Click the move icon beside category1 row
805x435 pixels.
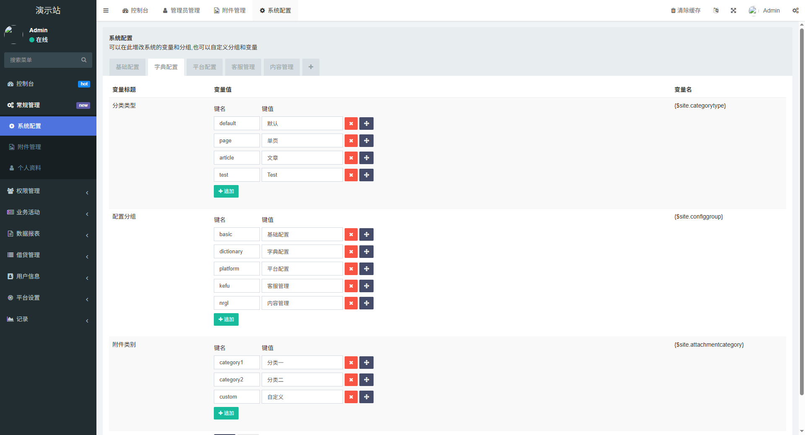tap(366, 363)
